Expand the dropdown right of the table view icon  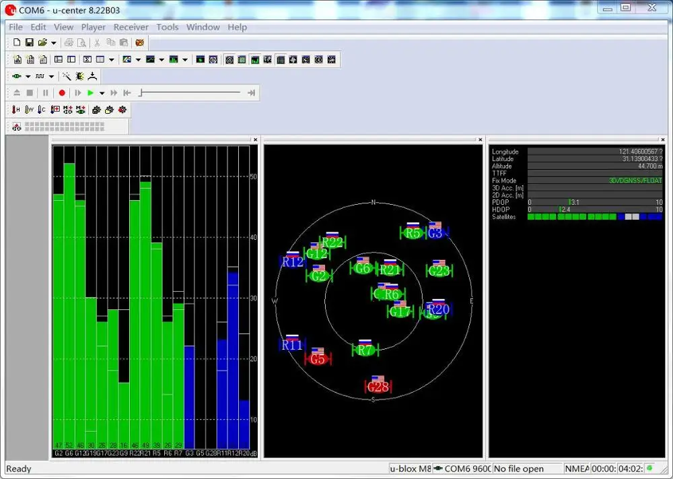click(111, 60)
